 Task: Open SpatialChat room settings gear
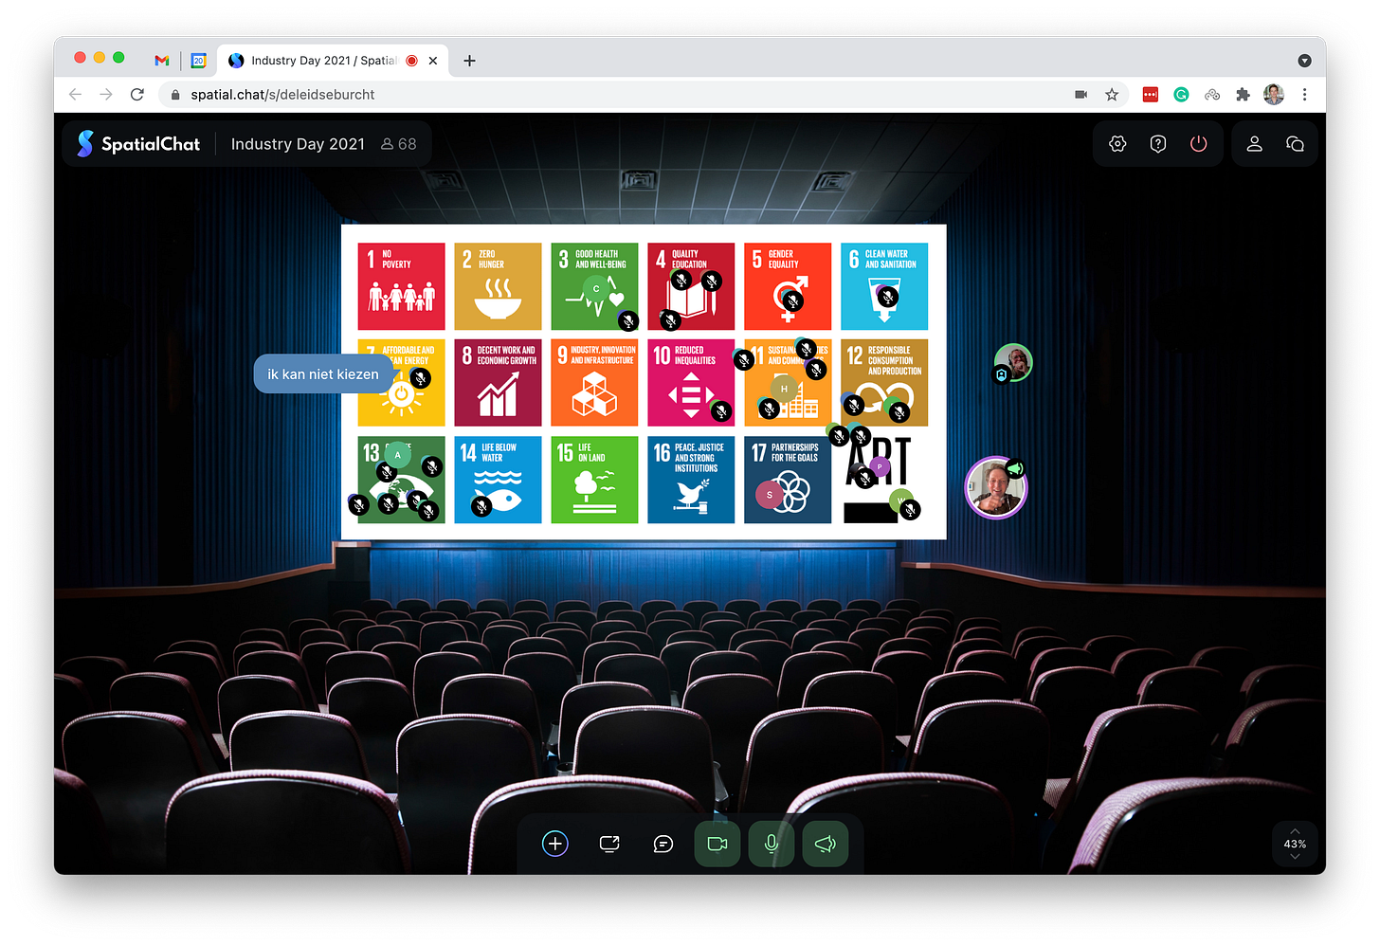coord(1117,144)
